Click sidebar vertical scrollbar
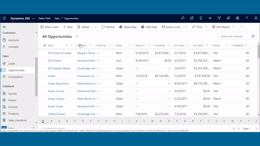The image size is (260, 146). [x=36, y=77]
